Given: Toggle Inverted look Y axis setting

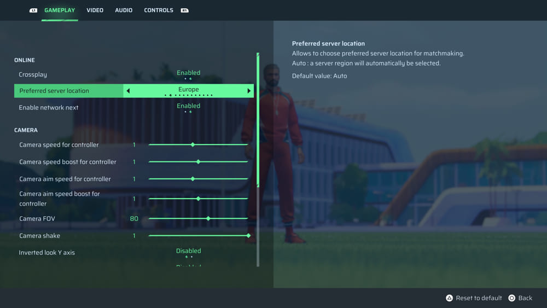Looking at the screenshot, I should click(x=188, y=251).
